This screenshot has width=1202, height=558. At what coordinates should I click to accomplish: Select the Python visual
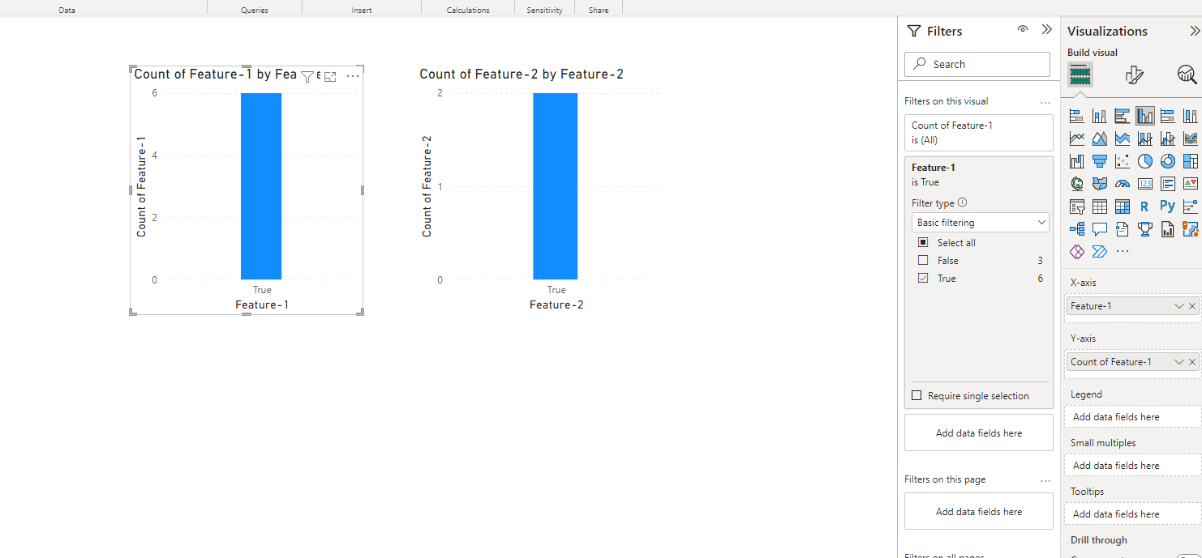[1168, 207]
